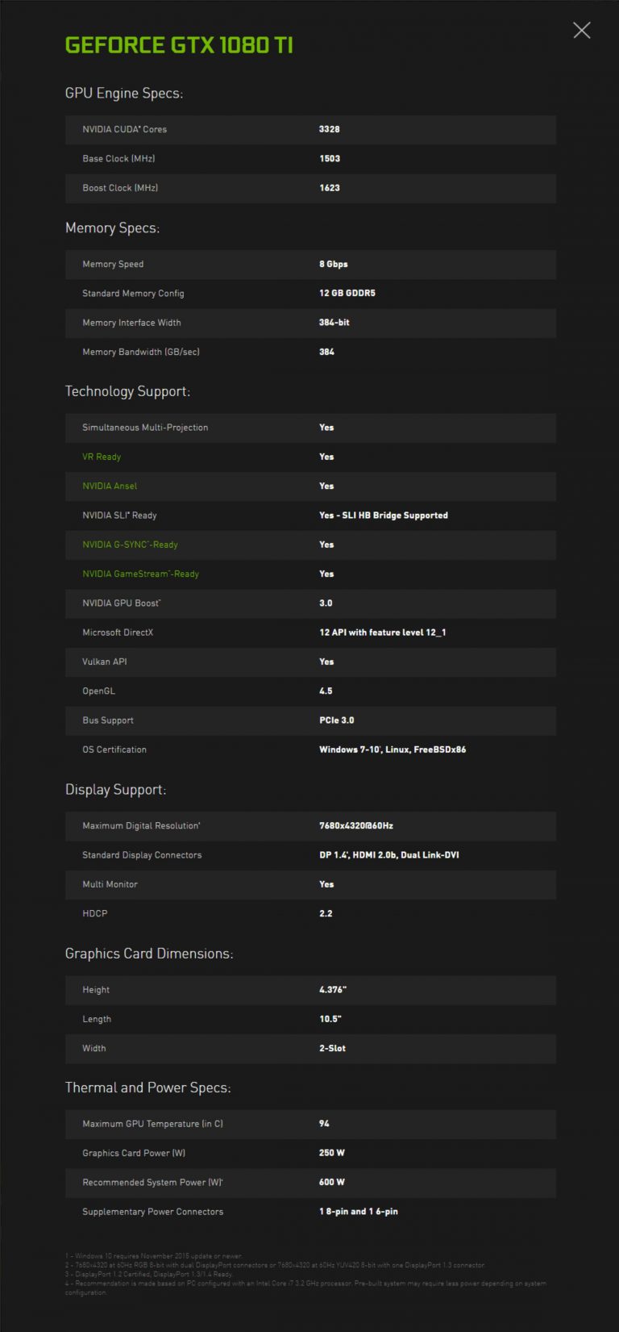Click the Standard Memory Config entry
619x1332 pixels.
click(310, 293)
